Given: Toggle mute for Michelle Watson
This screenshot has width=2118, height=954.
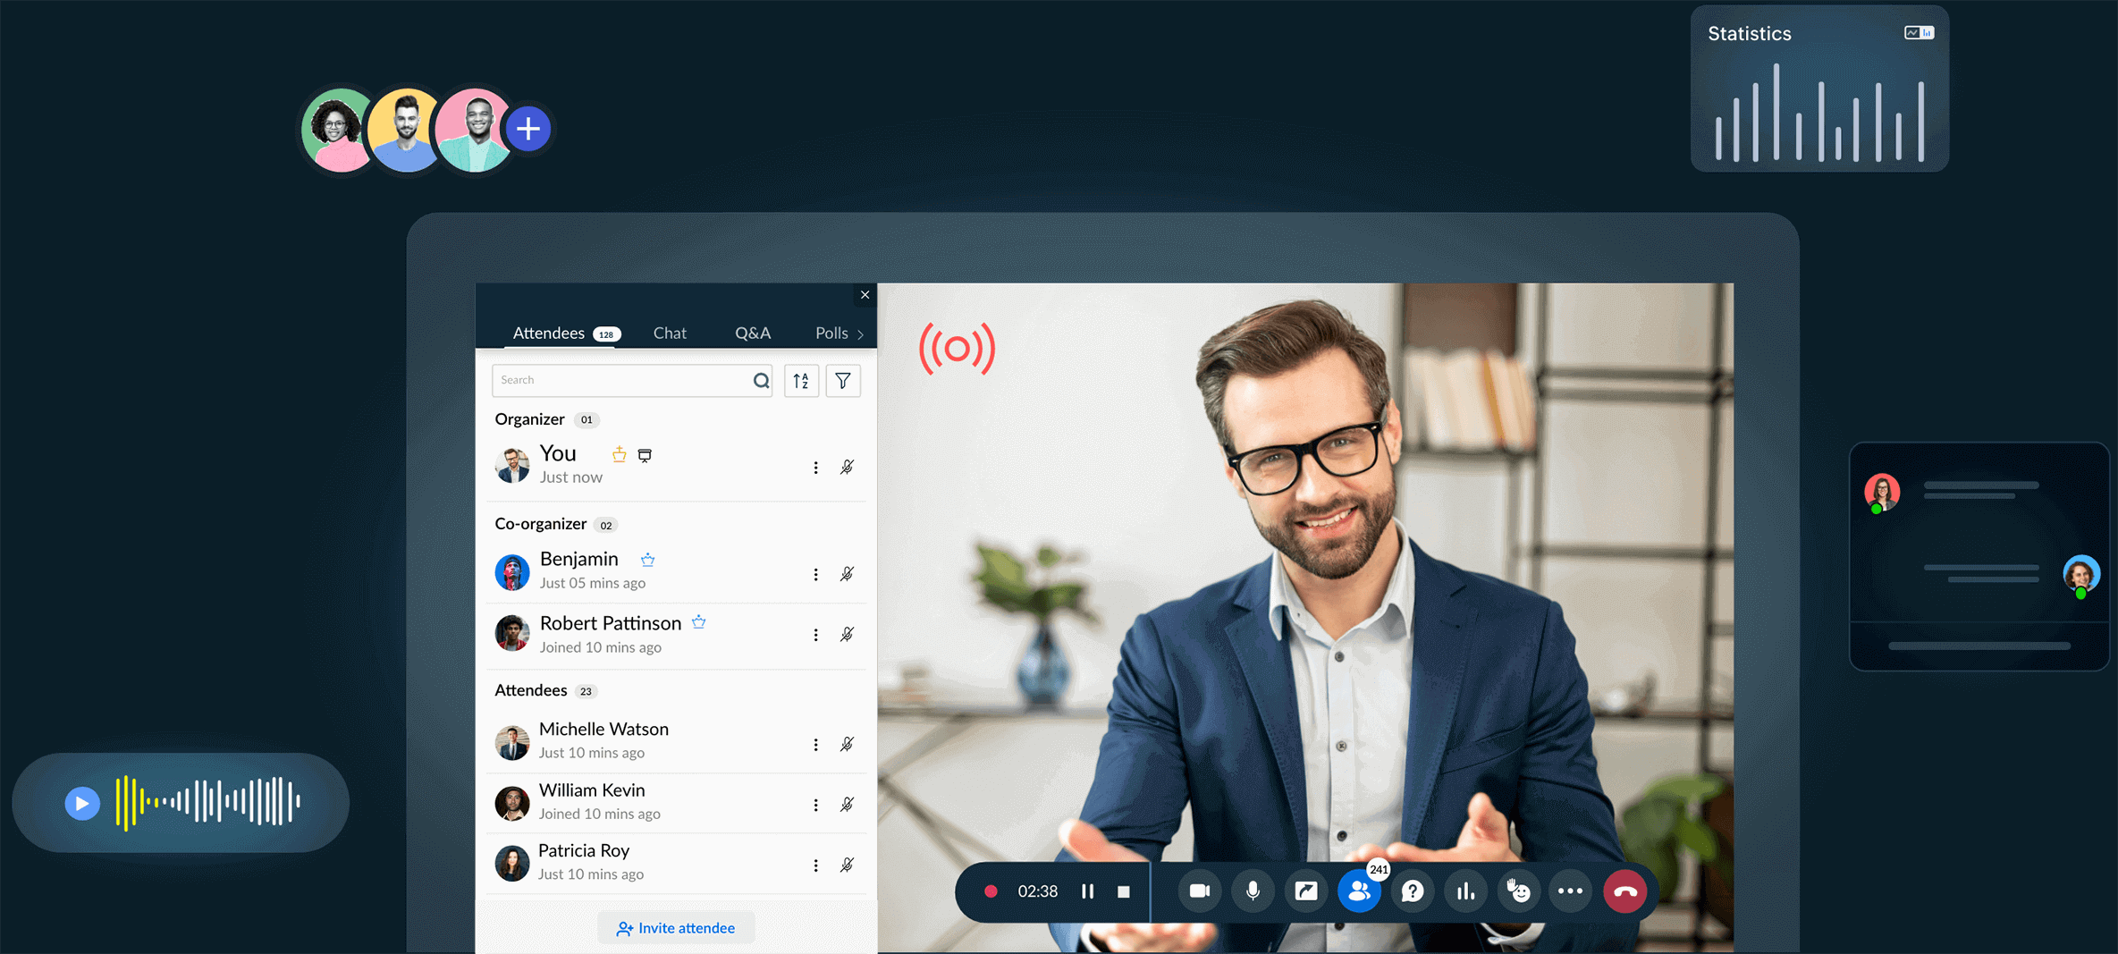Looking at the screenshot, I should click(x=847, y=744).
